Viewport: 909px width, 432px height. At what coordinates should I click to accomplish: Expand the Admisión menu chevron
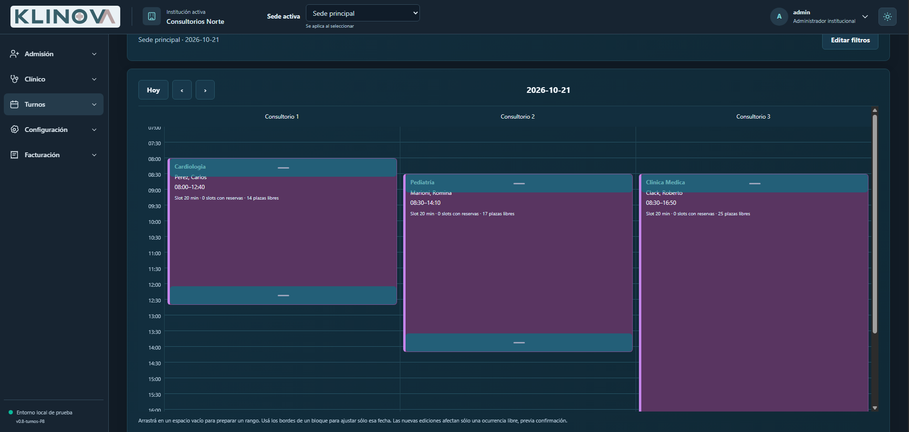click(94, 54)
